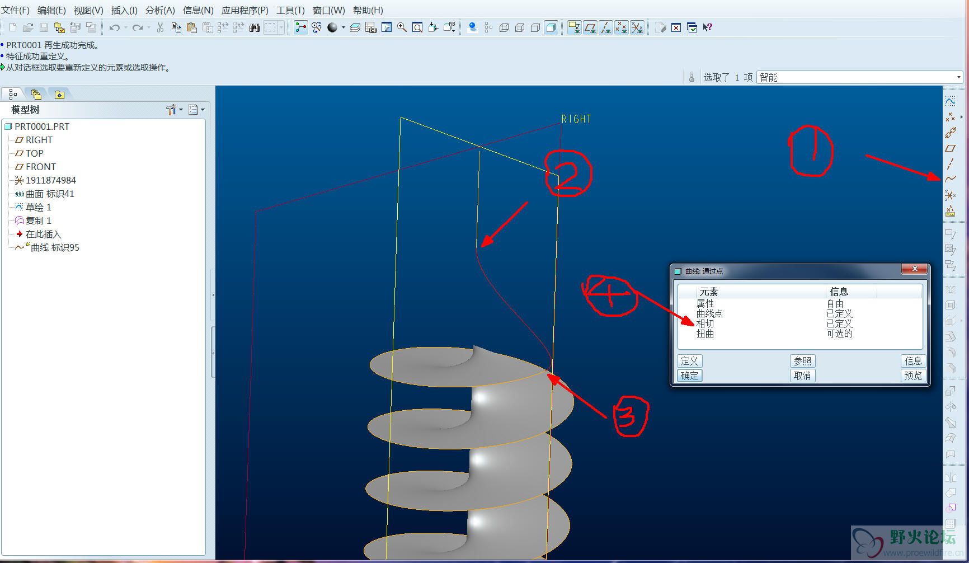
Task: Select 草绘 1 in model tree
Action: click(38, 207)
